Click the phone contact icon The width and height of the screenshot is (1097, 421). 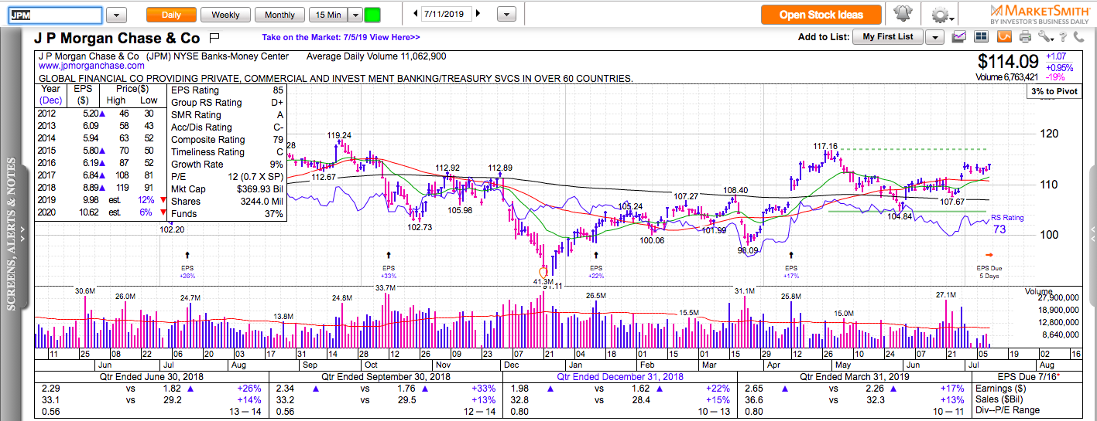pyautogui.click(x=1080, y=36)
